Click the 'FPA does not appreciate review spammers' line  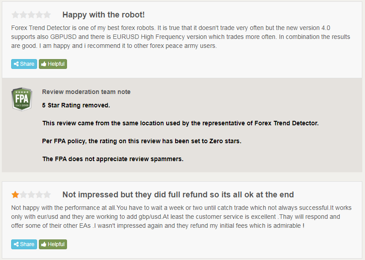(x=113, y=159)
